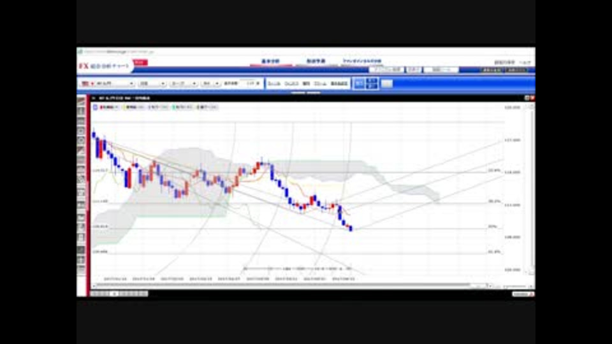Maximize the chart panel via title bar icon

click(x=527, y=98)
